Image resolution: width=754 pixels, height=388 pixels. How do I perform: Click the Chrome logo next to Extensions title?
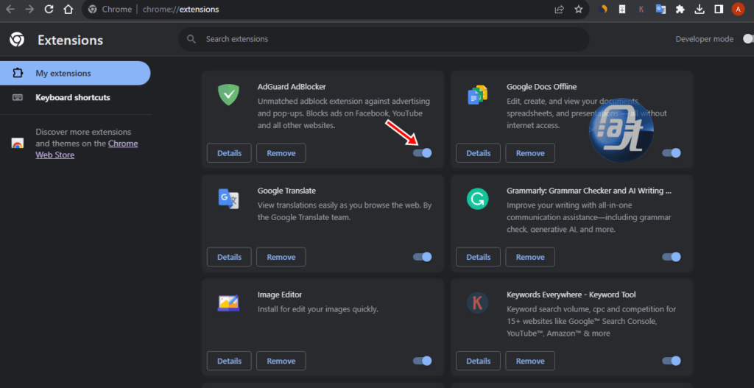pyautogui.click(x=17, y=40)
